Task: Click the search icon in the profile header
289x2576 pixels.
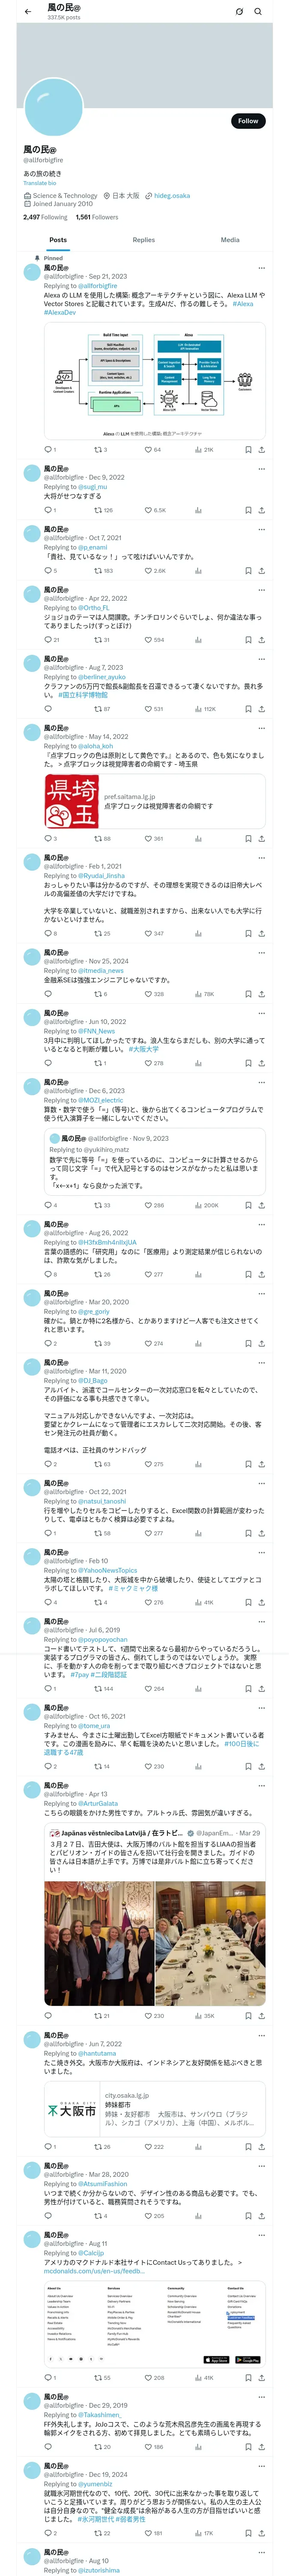Action: pyautogui.click(x=258, y=12)
